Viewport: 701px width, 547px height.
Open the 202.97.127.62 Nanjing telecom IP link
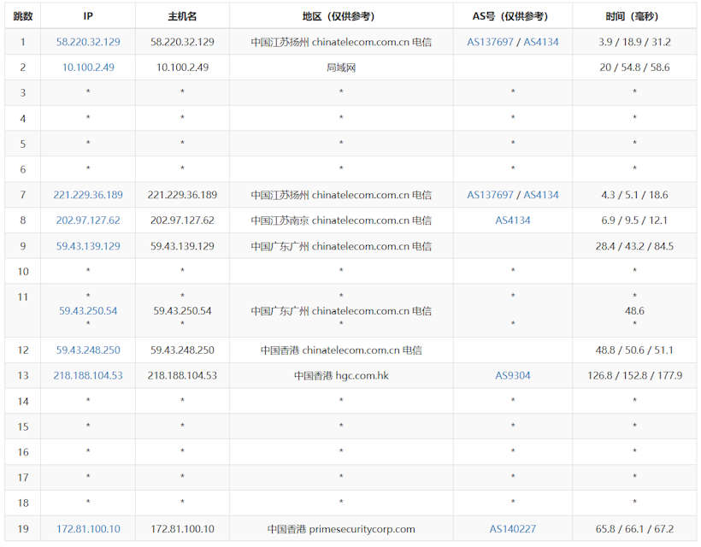coord(86,221)
